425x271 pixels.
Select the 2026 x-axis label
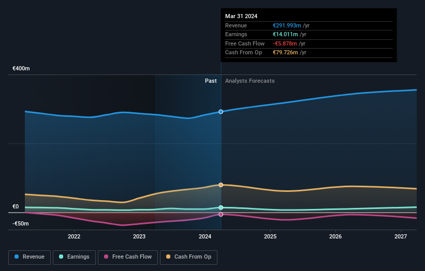335,237
